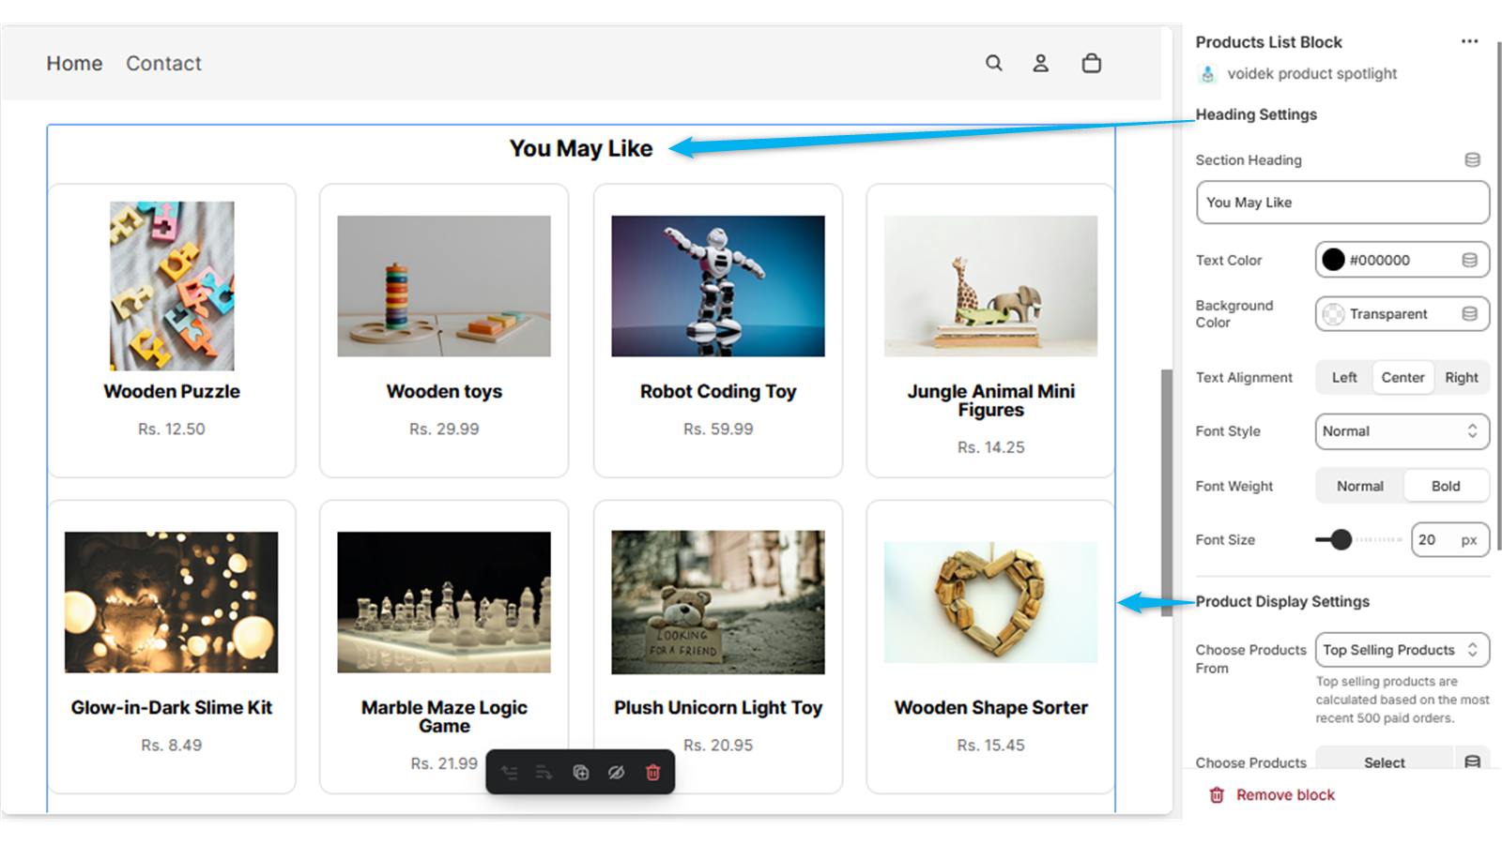Open the Glow-in-Dark Slime Kit title
This screenshot has width=1502, height=844.
coord(172,707)
